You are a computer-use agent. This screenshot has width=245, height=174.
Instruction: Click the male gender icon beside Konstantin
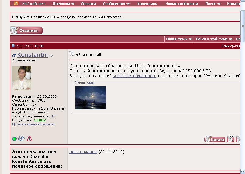[x=14, y=55]
